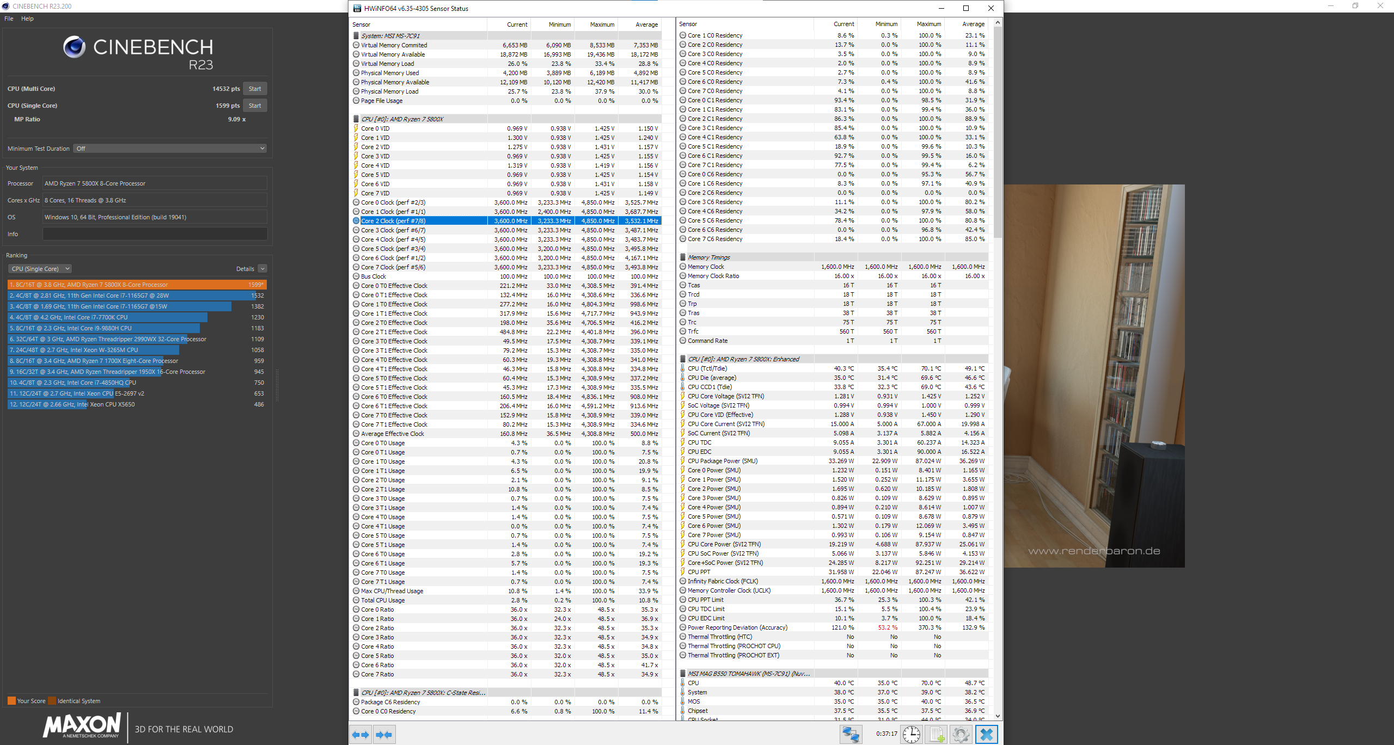
Task: Start the CPU (Multi Core) test
Action: coord(255,89)
